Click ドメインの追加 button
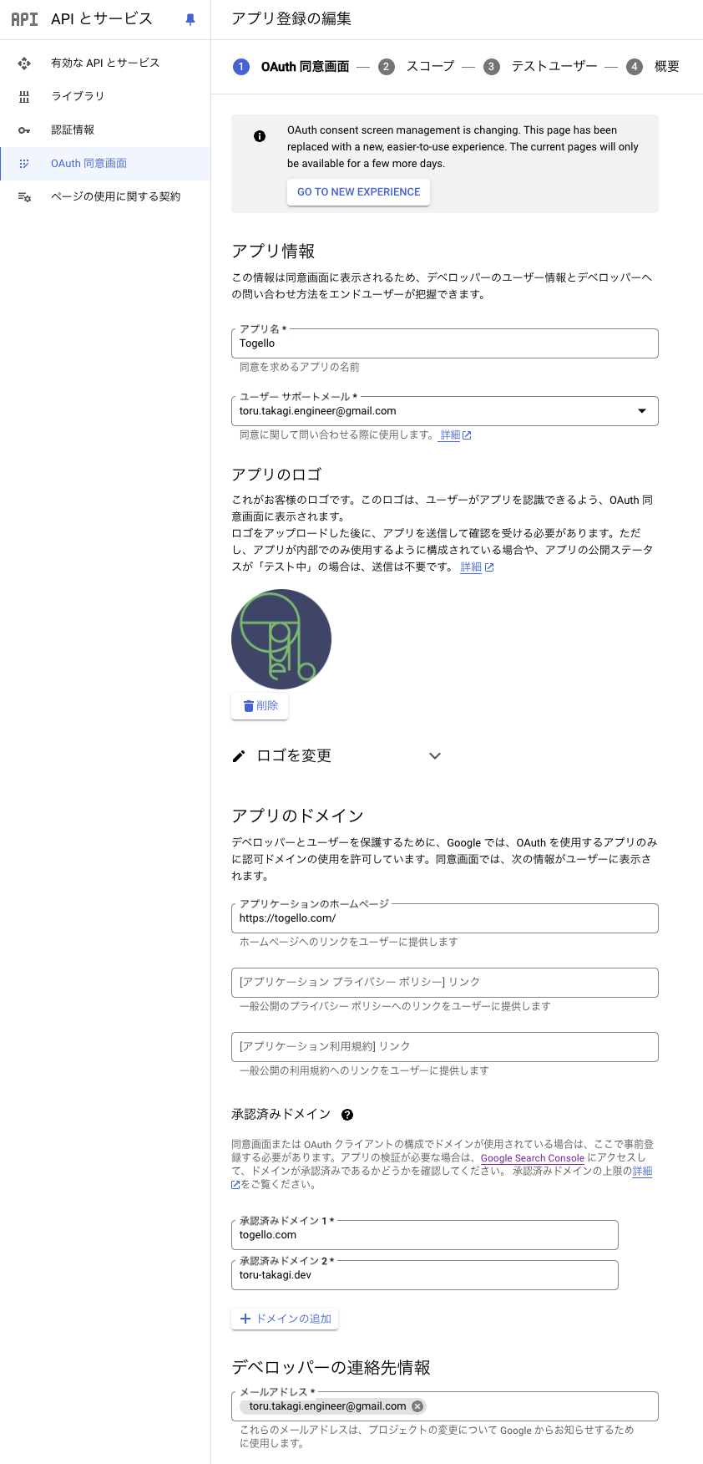Viewport: 703px width, 1464px height. [x=285, y=1319]
